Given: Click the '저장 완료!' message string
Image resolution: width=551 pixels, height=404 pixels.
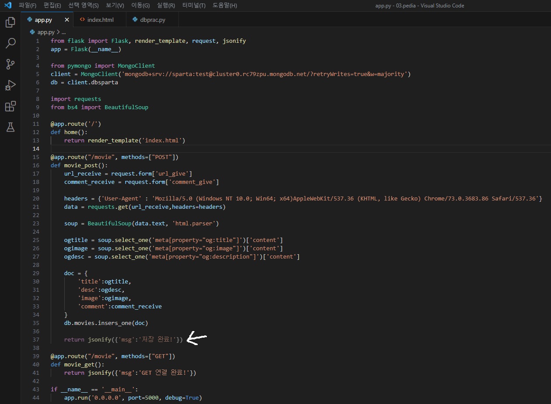Looking at the screenshot, I should point(157,339).
